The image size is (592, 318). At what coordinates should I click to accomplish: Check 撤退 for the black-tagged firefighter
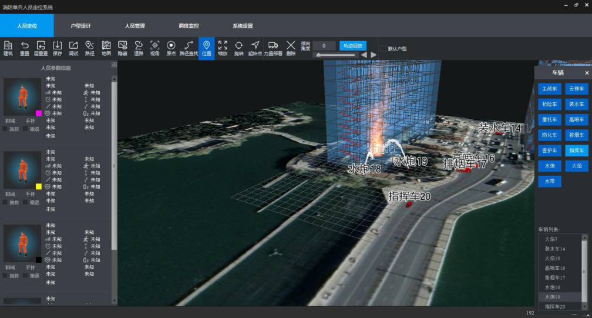25,276
